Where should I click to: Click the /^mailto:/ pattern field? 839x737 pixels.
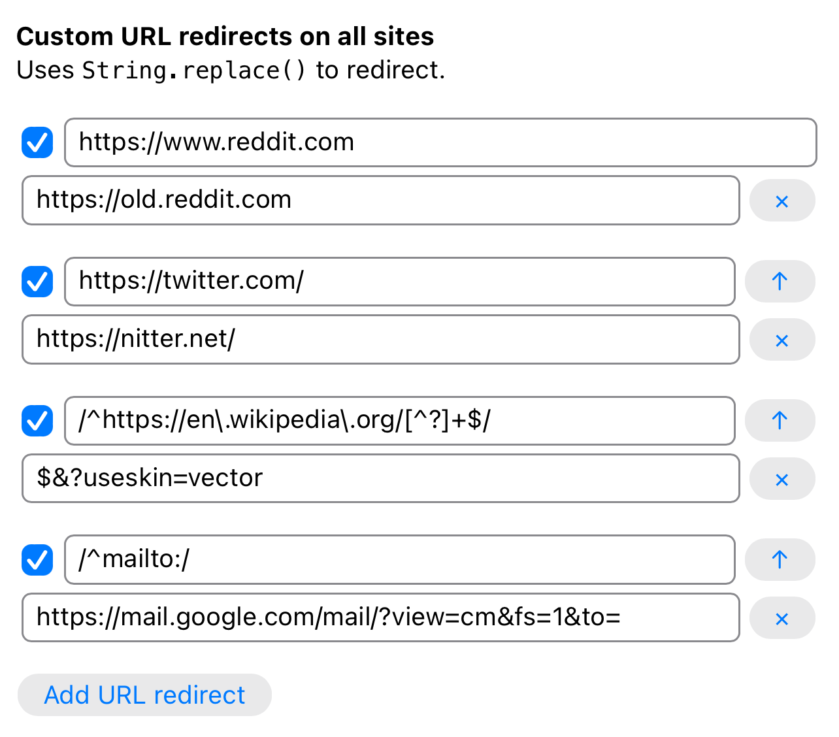click(399, 560)
